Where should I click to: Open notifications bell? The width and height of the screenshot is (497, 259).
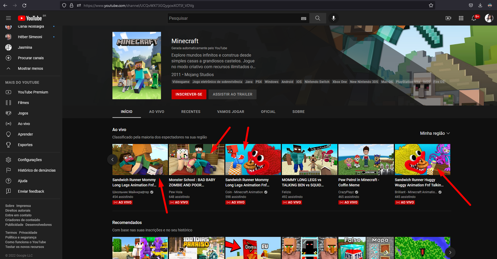[474, 18]
